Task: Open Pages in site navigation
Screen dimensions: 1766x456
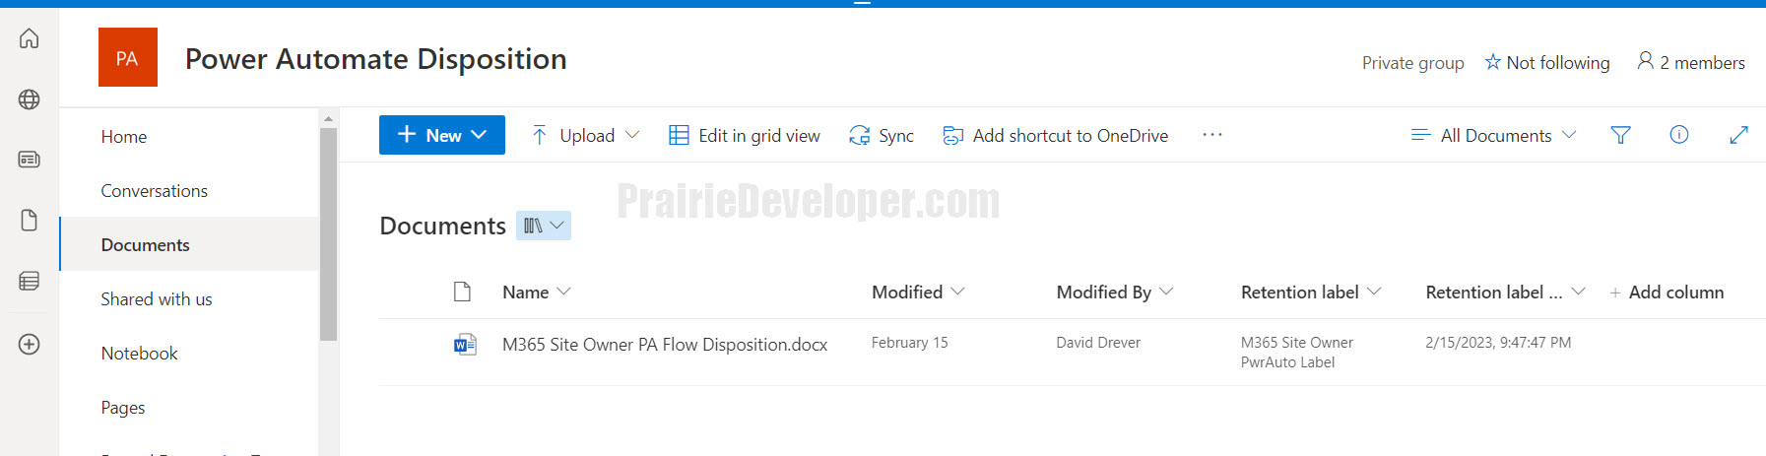Action: (x=123, y=408)
